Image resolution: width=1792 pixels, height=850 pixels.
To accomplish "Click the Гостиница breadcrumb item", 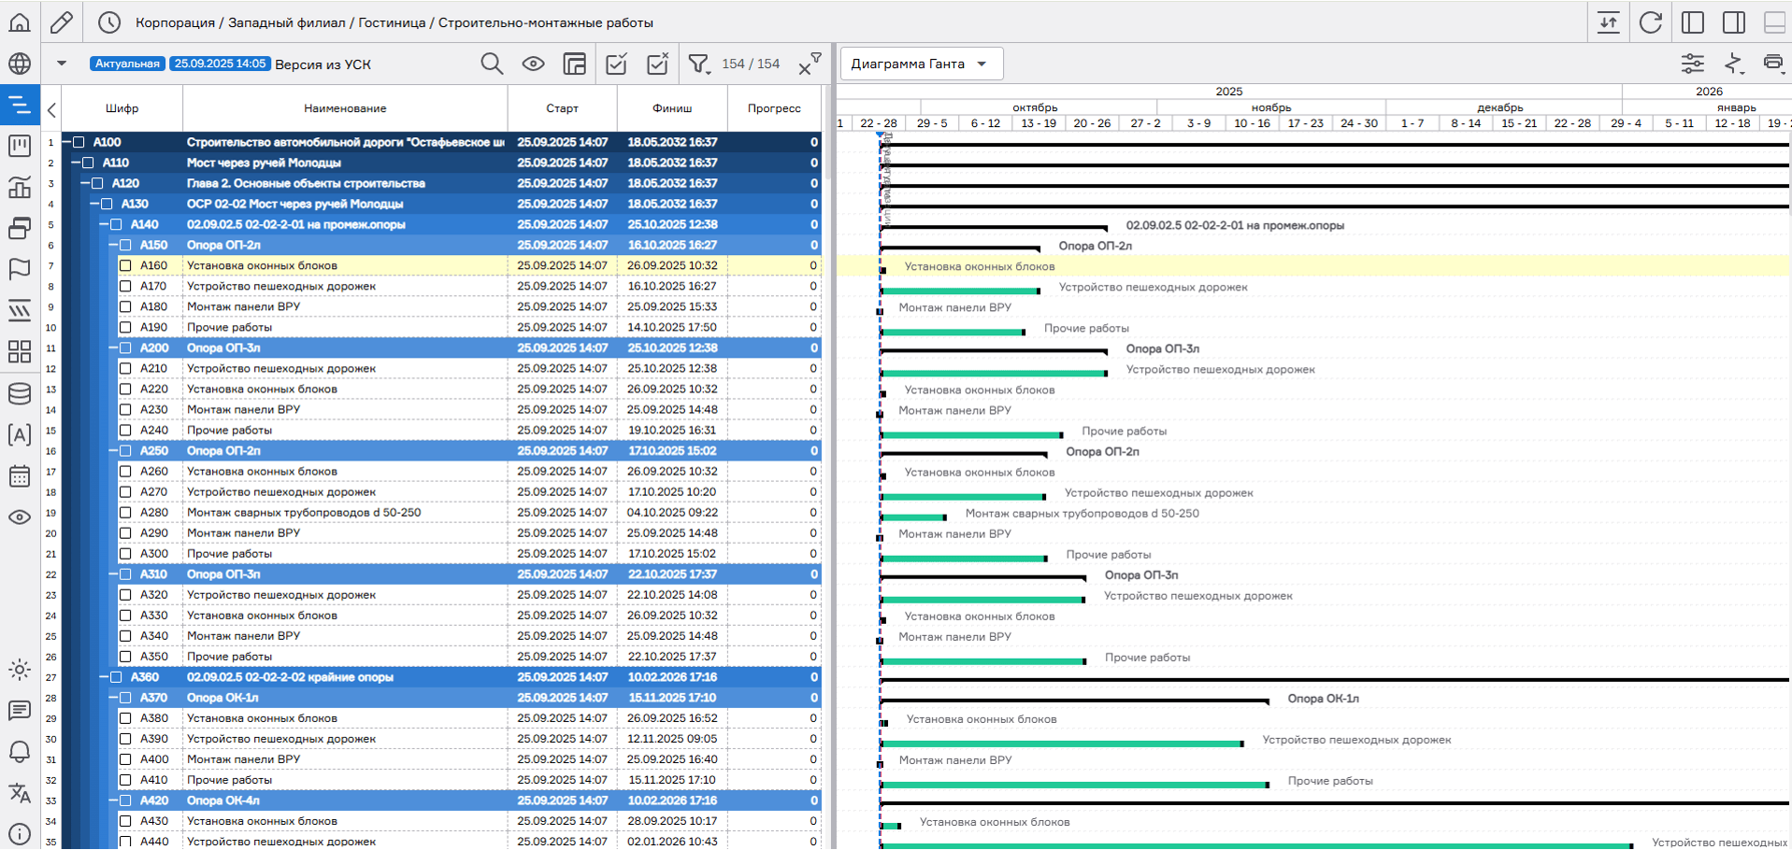I will click(392, 22).
